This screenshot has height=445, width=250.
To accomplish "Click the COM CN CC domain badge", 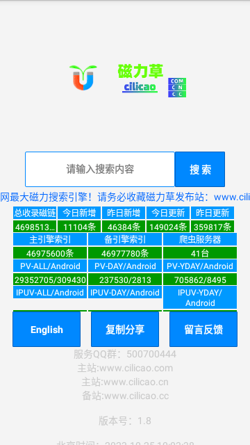I will coord(177,88).
